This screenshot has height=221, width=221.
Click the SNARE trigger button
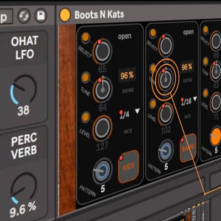tap(188, 148)
